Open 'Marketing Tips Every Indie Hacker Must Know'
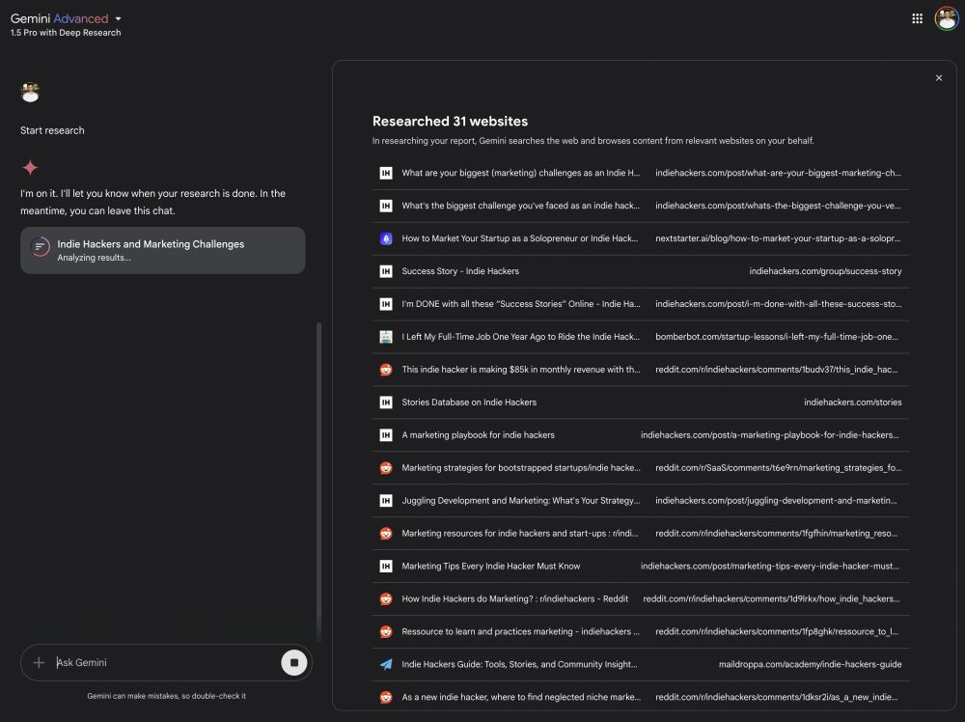 [x=490, y=567]
